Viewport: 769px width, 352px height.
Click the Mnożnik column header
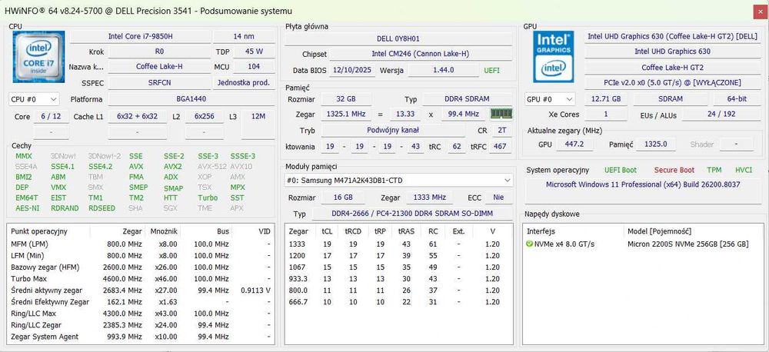pos(164,231)
